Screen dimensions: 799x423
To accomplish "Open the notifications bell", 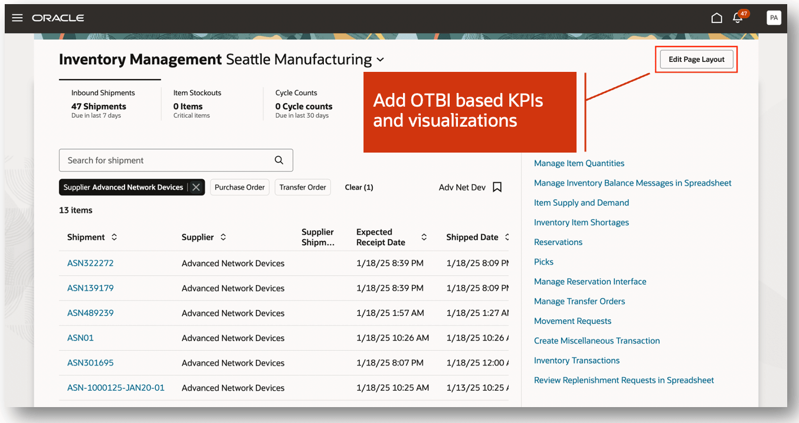I will click(x=738, y=18).
